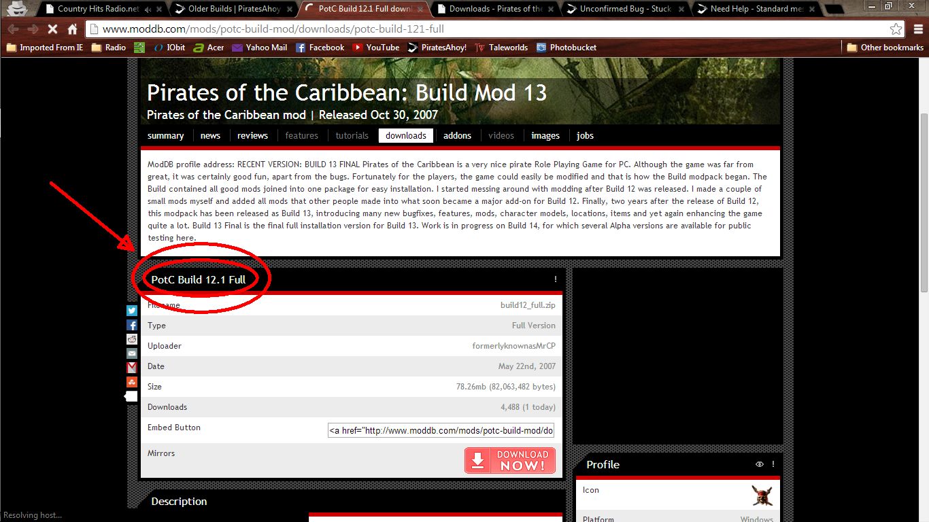This screenshot has height=522, width=929.
Task: Open the YouTube bookmark
Action: tap(376, 48)
